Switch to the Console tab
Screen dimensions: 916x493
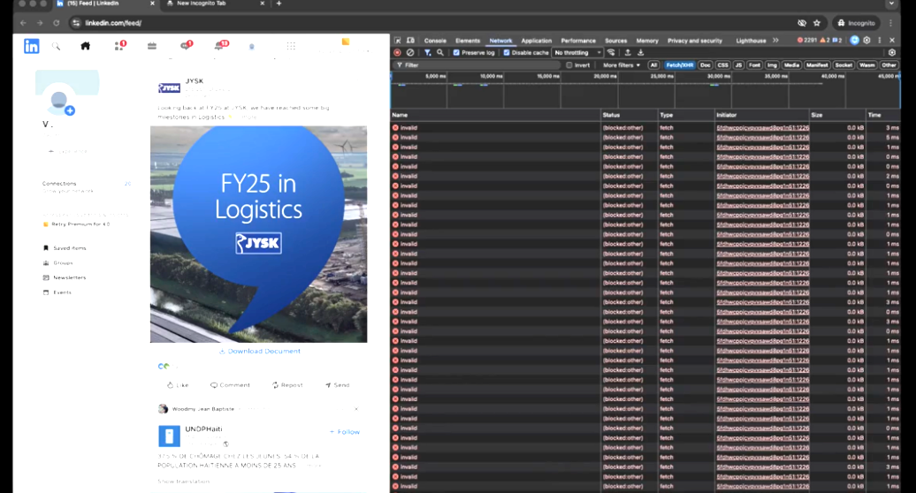point(435,41)
